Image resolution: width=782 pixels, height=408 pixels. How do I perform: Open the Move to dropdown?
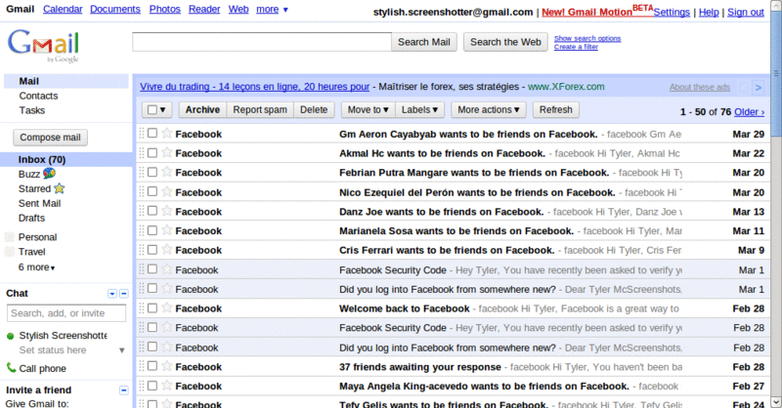pyautogui.click(x=369, y=109)
